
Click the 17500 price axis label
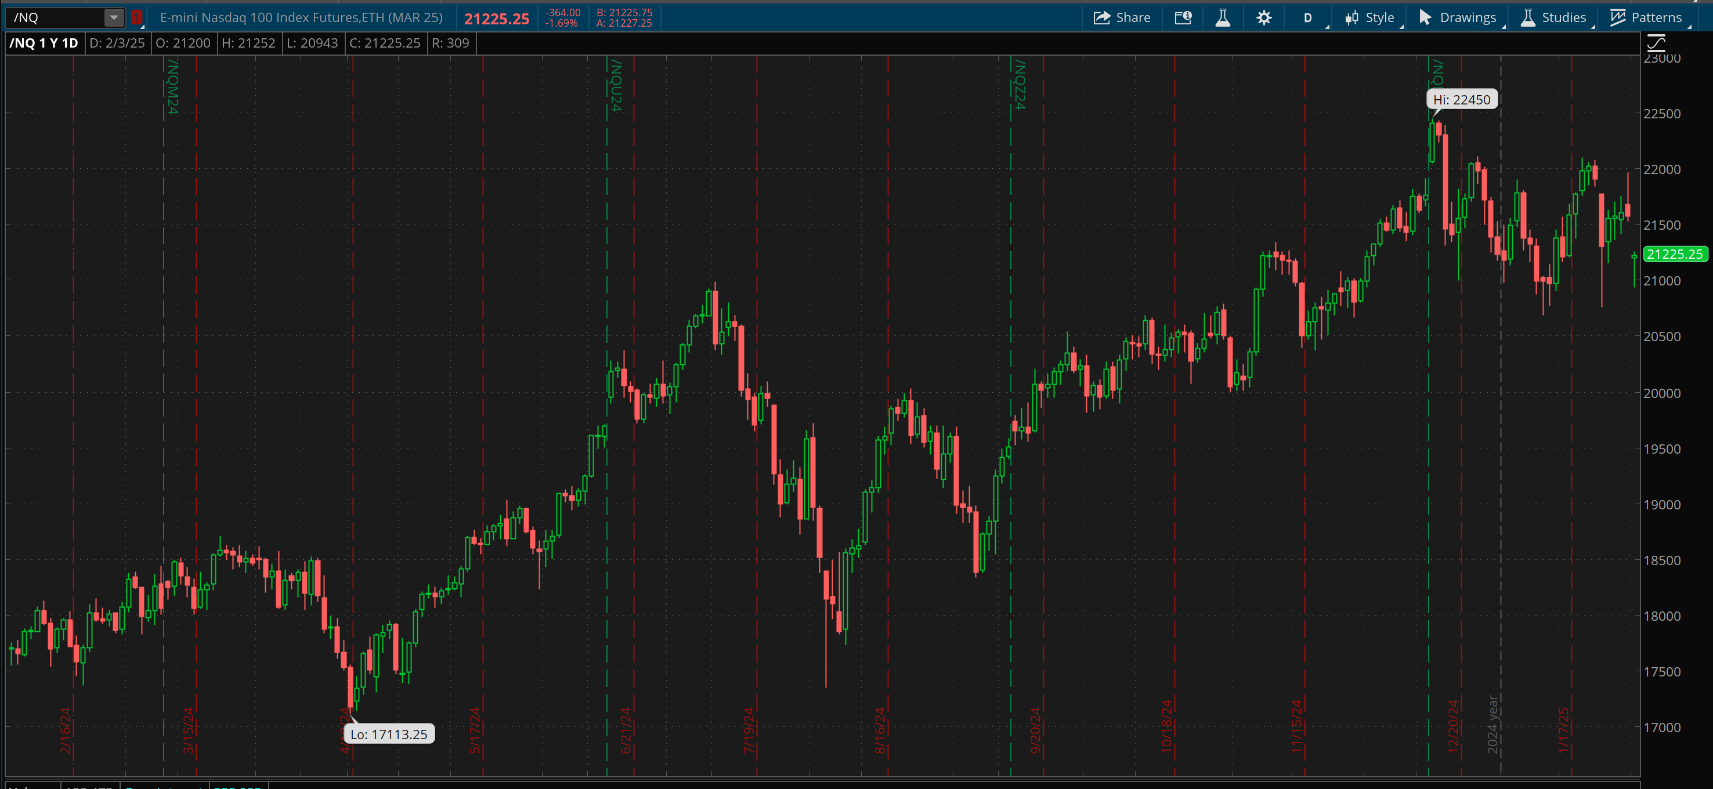[x=1662, y=672]
